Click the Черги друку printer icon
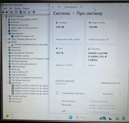Image resolution: width=129 pixels, height=123 pixels. tap(10, 102)
